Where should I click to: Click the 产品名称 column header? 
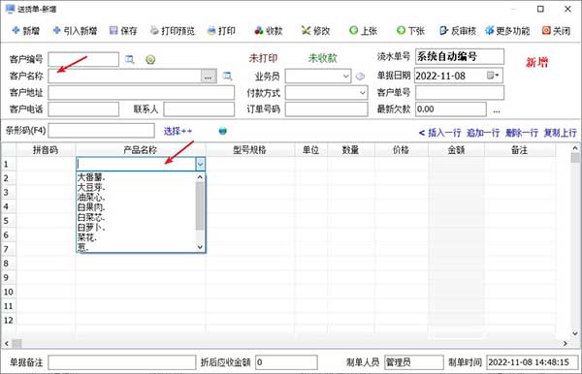pos(141,150)
